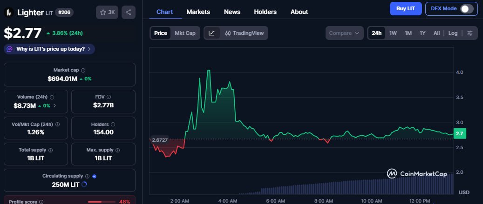This screenshot has width=483, height=204.
Task: Click the 1B LIT total supply value
Action: point(36,158)
